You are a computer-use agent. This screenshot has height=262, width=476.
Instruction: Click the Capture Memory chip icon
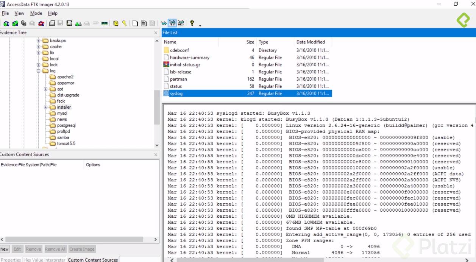105,23
